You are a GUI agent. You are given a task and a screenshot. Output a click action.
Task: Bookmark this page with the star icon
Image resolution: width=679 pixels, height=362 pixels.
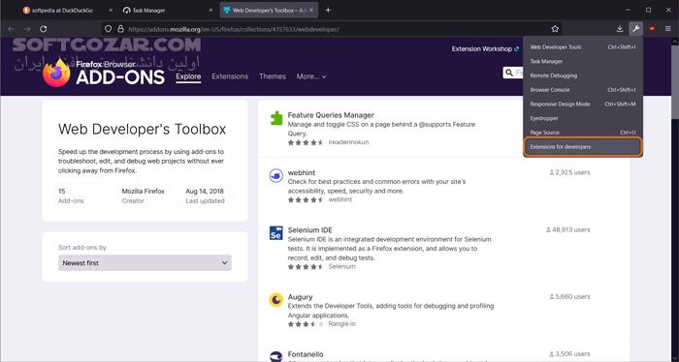[x=555, y=29]
